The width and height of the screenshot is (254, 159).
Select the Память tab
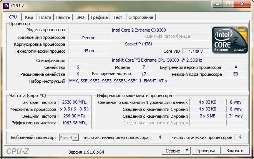pyautogui.click(x=63, y=17)
